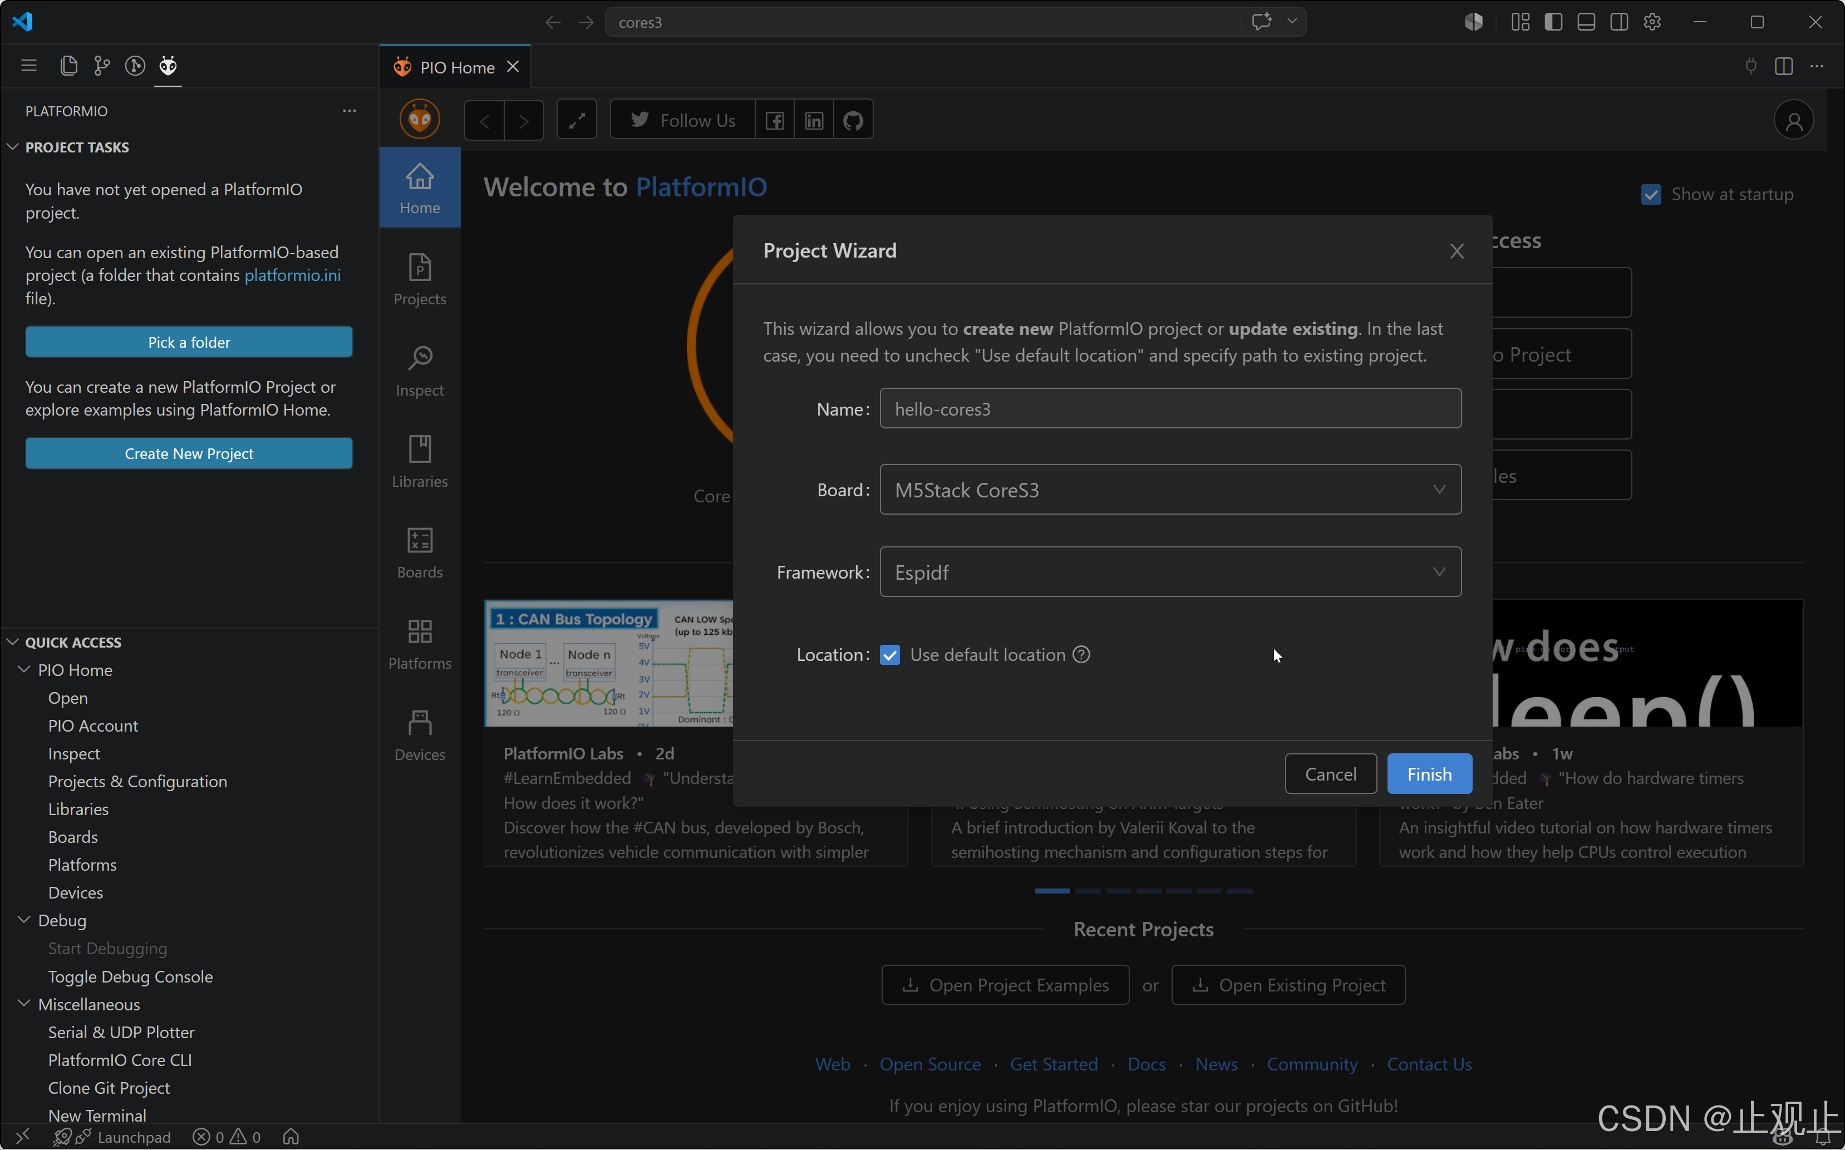Click the Home icon in PIO sidebar

[x=420, y=188]
